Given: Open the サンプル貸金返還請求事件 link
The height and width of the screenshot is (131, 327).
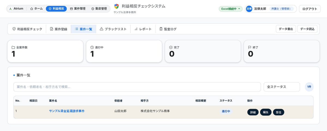Looking at the screenshot, I should tap(67, 111).
